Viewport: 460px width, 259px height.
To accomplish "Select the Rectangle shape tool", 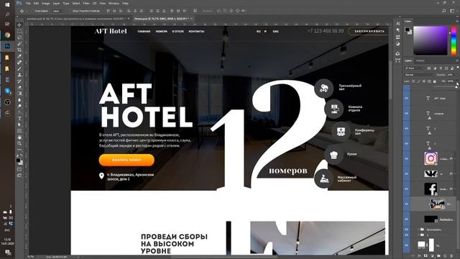I will click(x=19, y=131).
